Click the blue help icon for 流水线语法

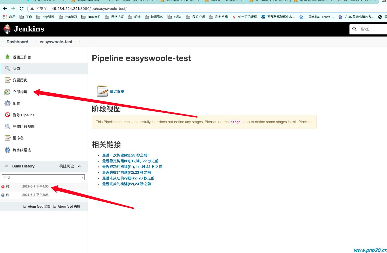[8, 150]
